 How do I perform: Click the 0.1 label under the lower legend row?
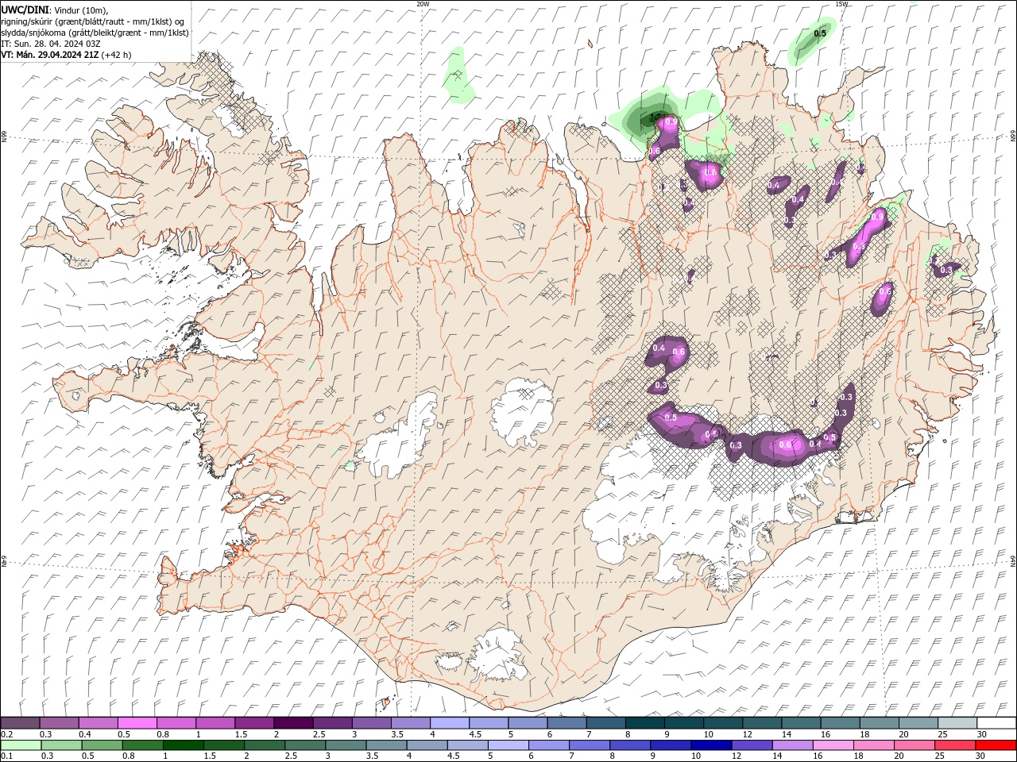(6, 756)
